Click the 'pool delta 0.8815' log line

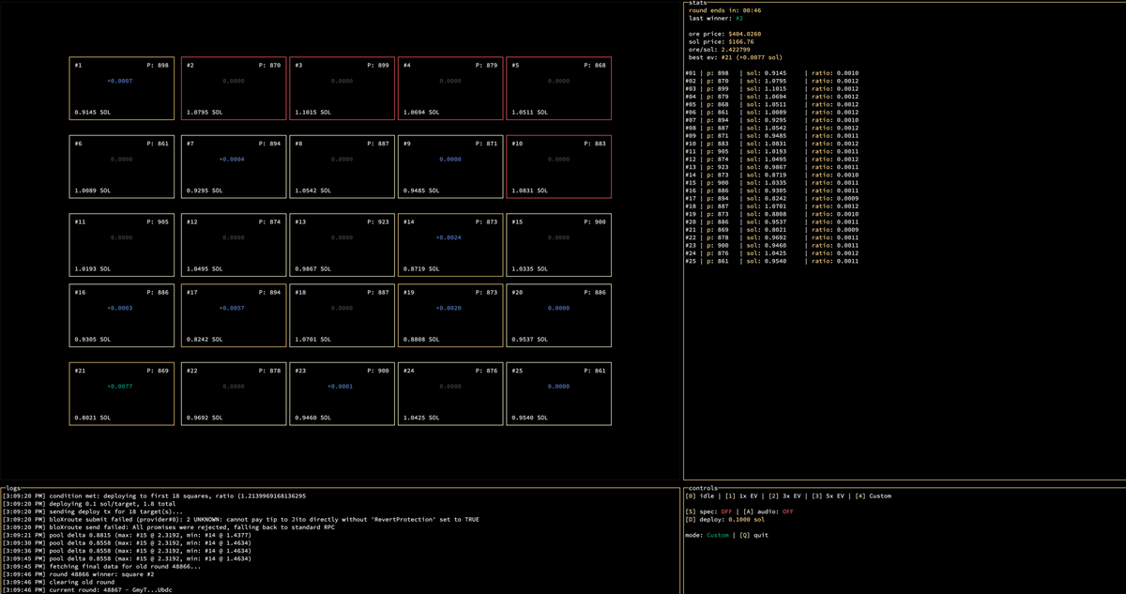point(127,535)
